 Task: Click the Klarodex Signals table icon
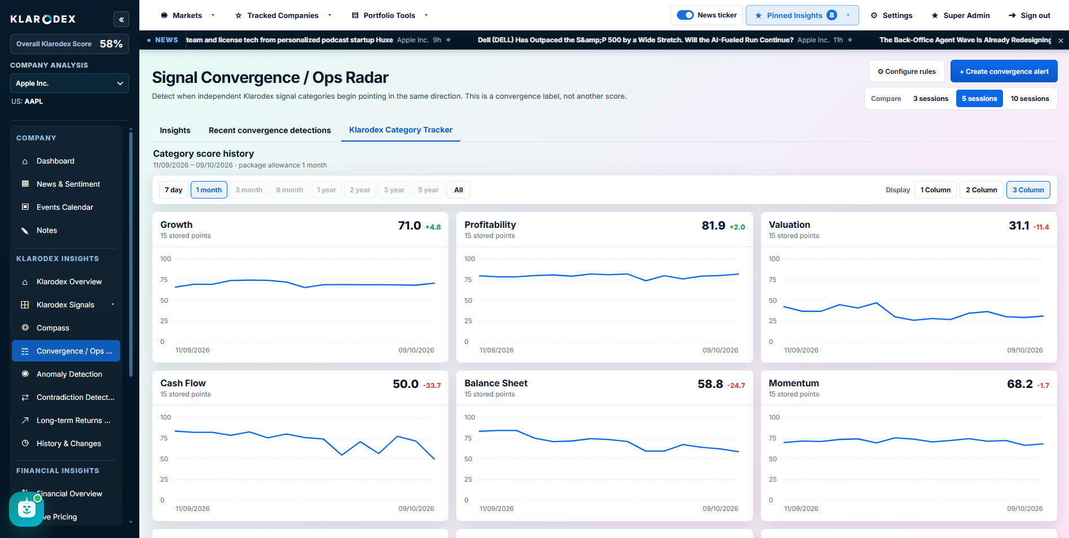(25, 305)
